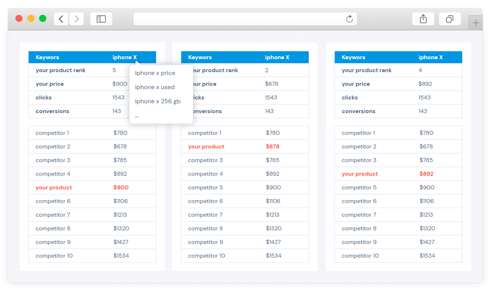The image size is (491, 291).
Task: Click the $892 your price value in right summary
Action: pos(425,84)
